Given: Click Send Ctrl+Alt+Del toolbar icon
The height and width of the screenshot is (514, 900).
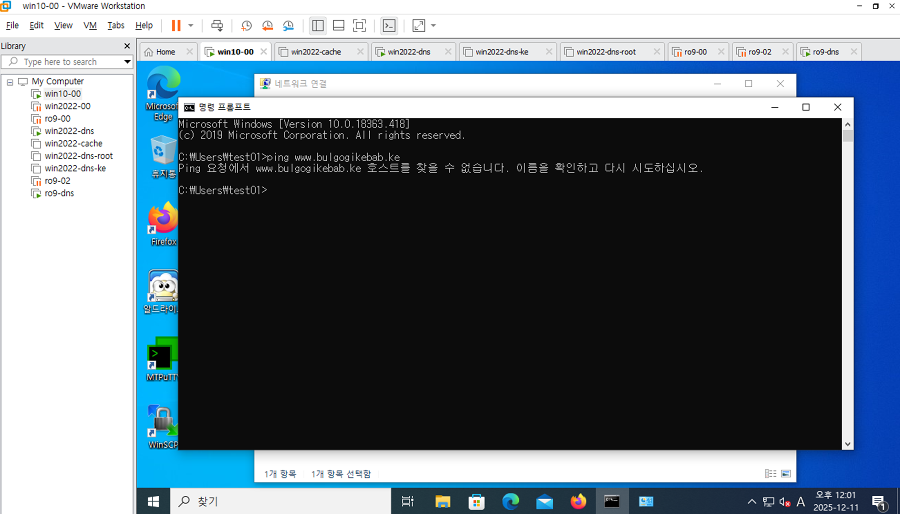Looking at the screenshot, I should 217,26.
